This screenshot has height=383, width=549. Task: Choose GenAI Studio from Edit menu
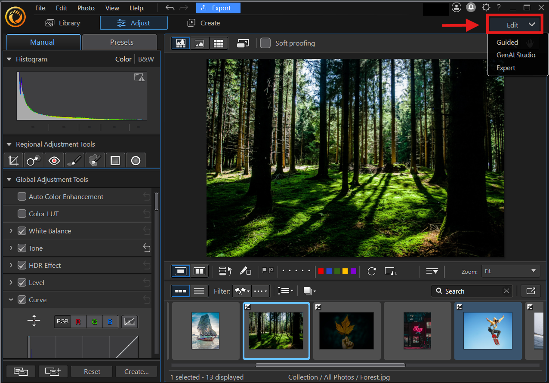pos(516,55)
